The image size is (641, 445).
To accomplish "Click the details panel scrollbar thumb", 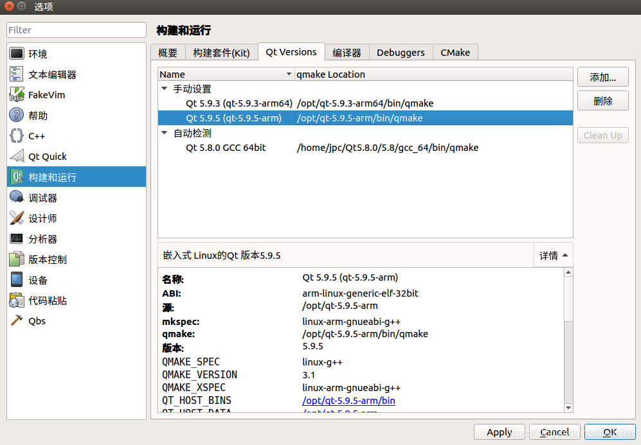I will tap(568, 299).
